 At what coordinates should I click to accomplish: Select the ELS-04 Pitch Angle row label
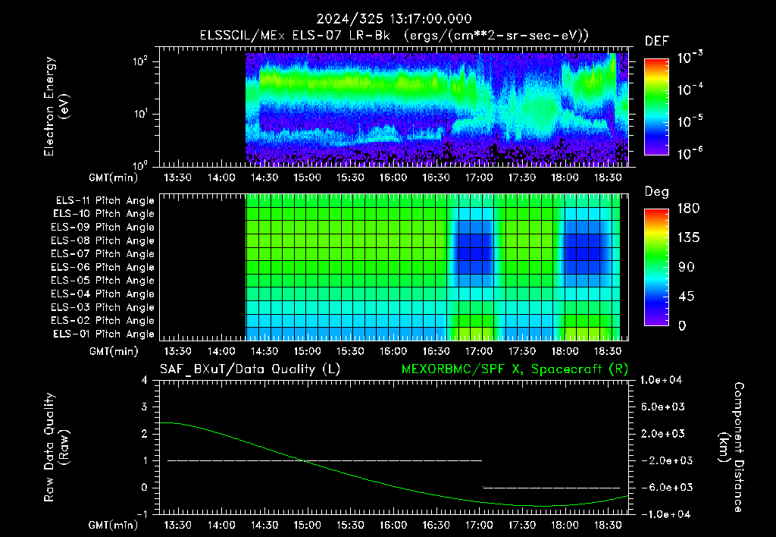103,294
